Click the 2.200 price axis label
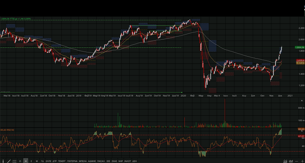 tap(301, 28)
